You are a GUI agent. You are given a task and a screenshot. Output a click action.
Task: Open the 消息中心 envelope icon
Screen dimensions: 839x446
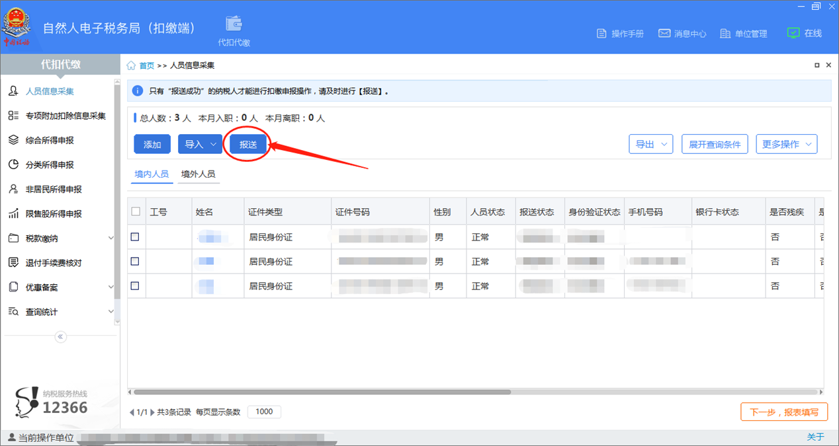pyautogui.click(x=664, y=33)
